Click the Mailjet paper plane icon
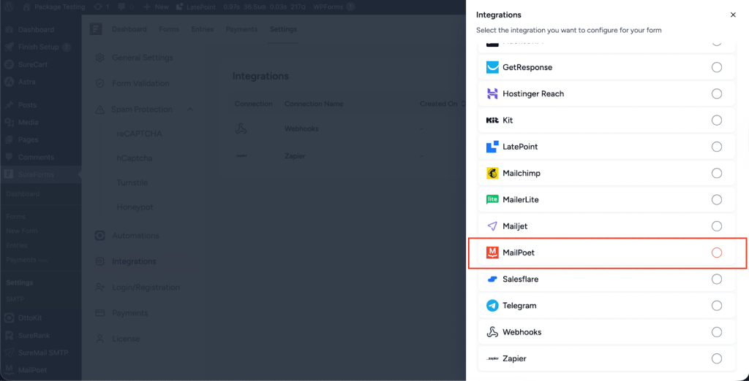Screen dimensions: 749x381 click(492, 226)
